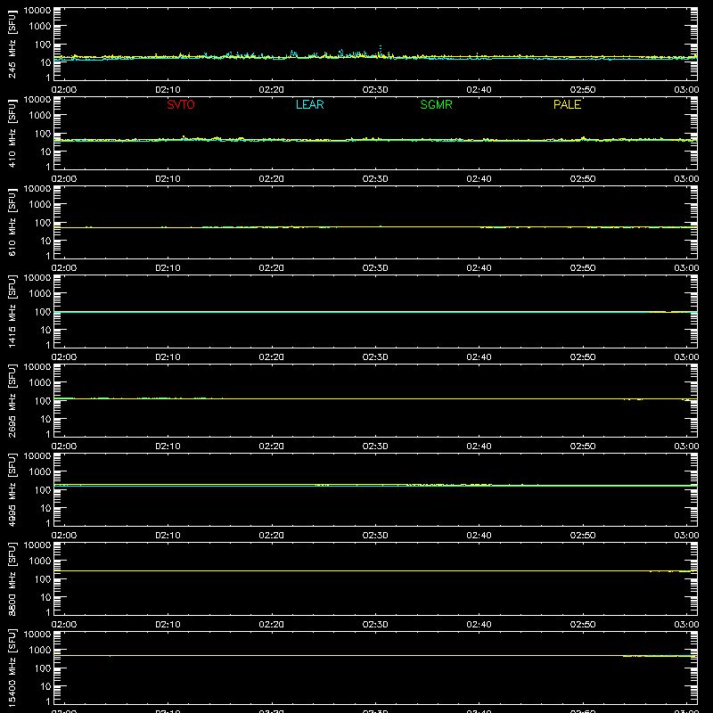Click 03:00 tick label under 4995 MHz plot
713x713 pixels.
tap(686, 536)
